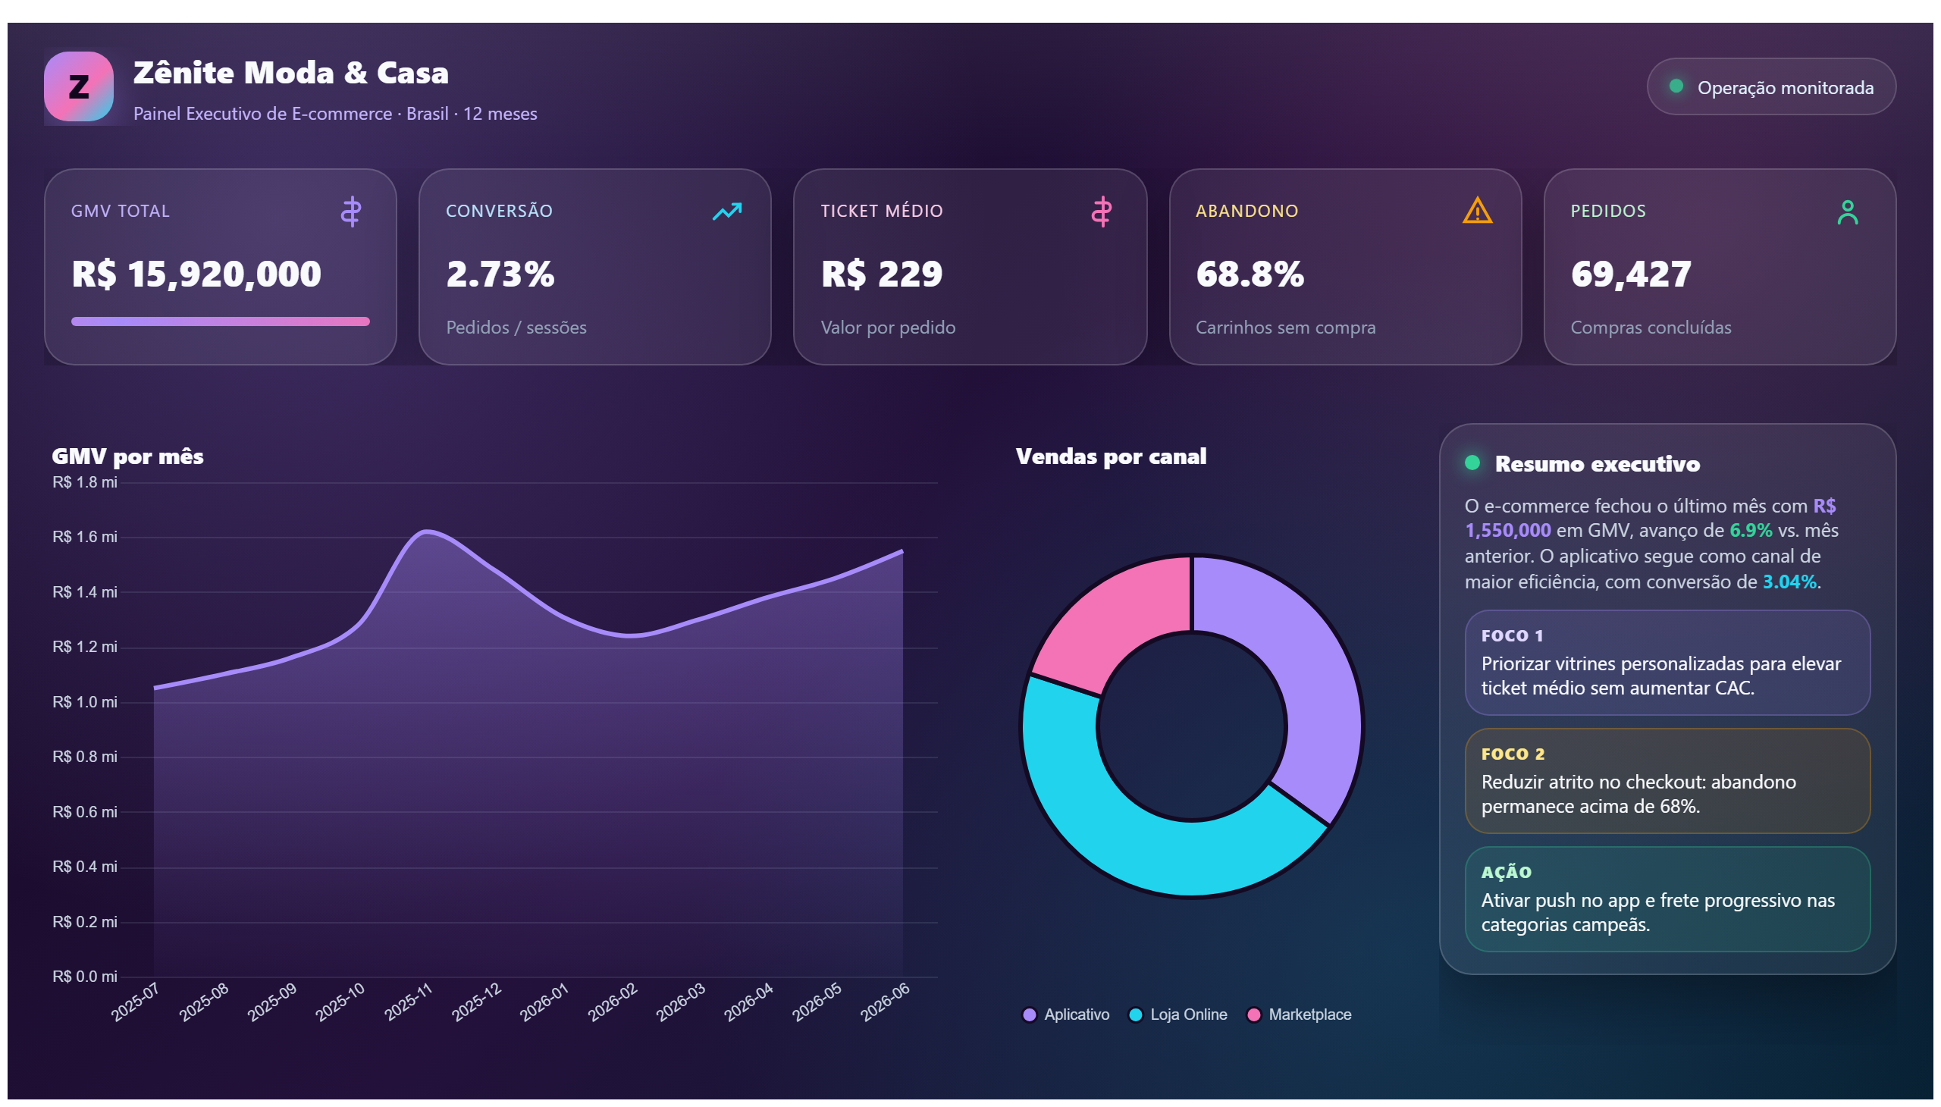This screenshot has width=1941, height=1107.
Task: Toggle Marketplace series in donut legend
Action: tap(1300, 1014)
